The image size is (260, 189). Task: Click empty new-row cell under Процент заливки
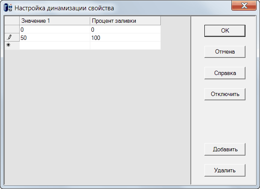click(125, 45)
